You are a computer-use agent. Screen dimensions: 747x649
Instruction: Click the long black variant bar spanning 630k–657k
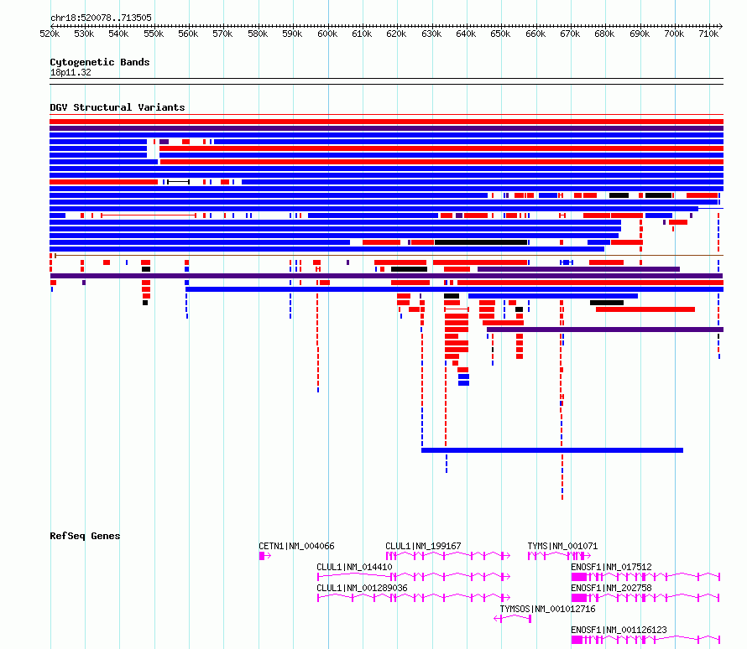(x=481, y=242)
